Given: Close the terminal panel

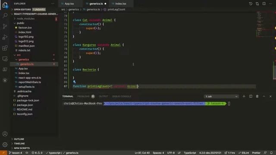Looking at the screenshot, I should click(x=270, y=96).
